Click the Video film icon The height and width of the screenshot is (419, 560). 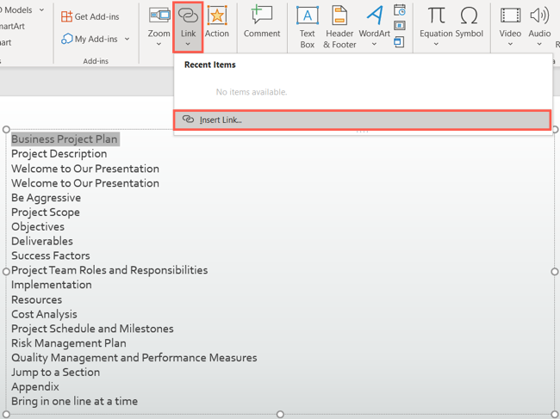510,15
